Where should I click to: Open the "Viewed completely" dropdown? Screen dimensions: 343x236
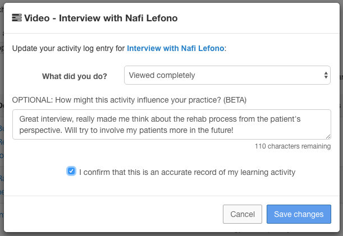[227, 75]
